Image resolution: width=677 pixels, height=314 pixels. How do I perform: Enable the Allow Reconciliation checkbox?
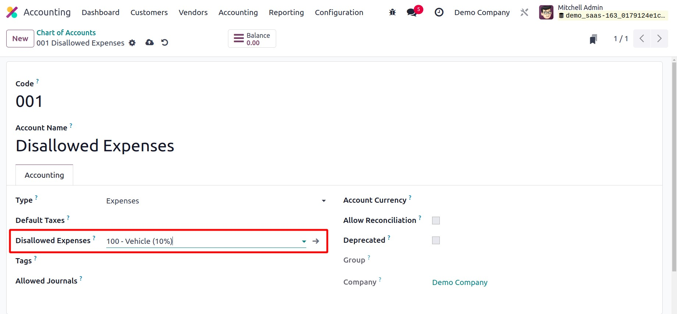coord(436,220)
